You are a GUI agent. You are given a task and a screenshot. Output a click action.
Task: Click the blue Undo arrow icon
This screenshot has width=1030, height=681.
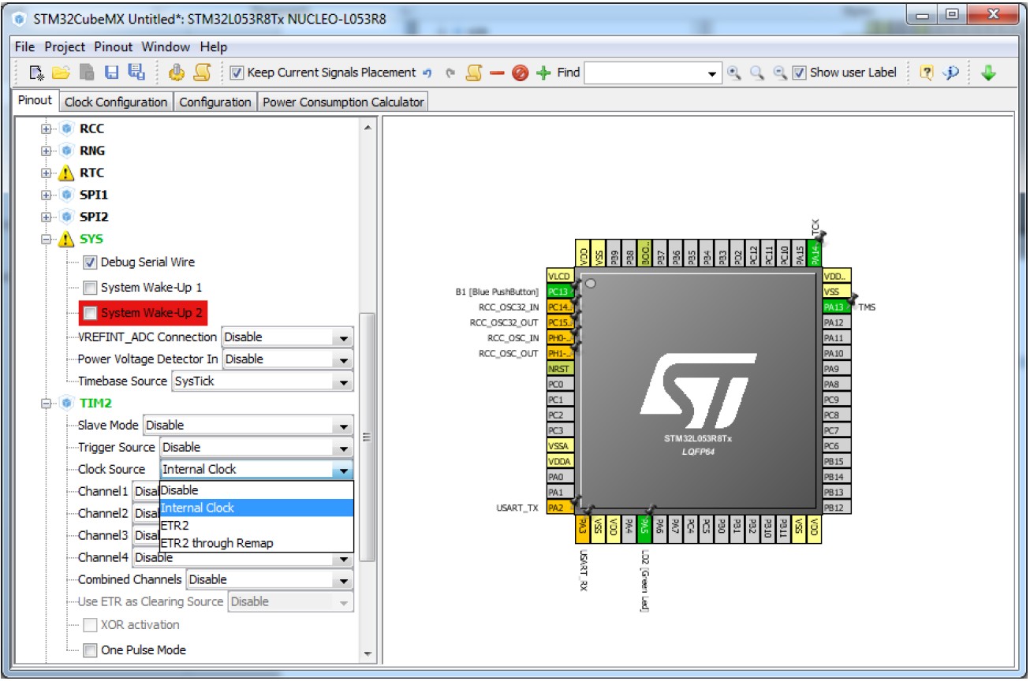[427, 73]
